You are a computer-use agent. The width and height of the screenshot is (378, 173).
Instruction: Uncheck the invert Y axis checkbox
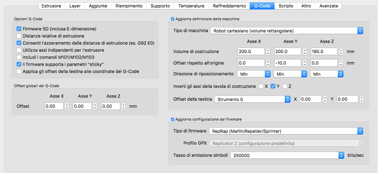pos(273,86)
